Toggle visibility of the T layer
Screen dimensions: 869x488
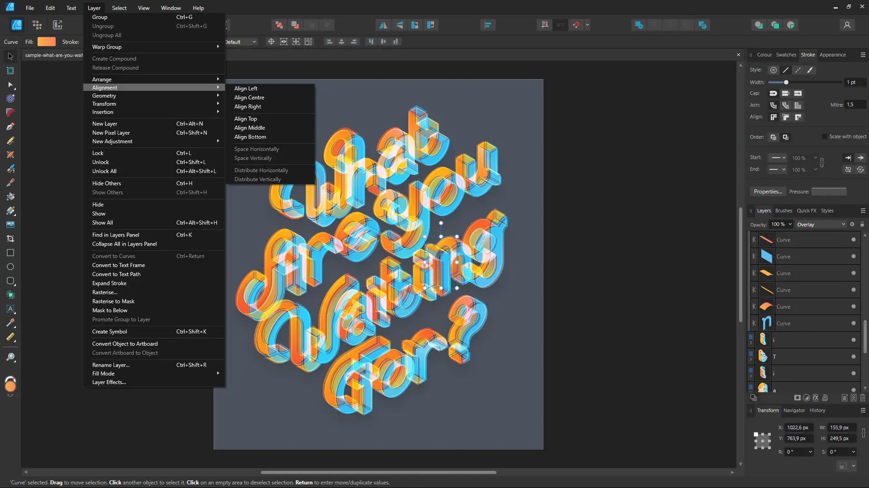click(853, 357)
